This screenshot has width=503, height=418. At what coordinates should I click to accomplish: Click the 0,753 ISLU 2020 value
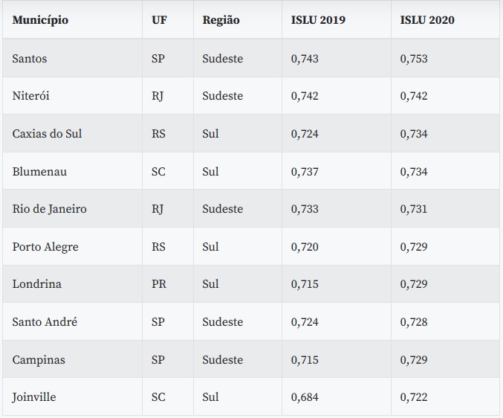414,58
